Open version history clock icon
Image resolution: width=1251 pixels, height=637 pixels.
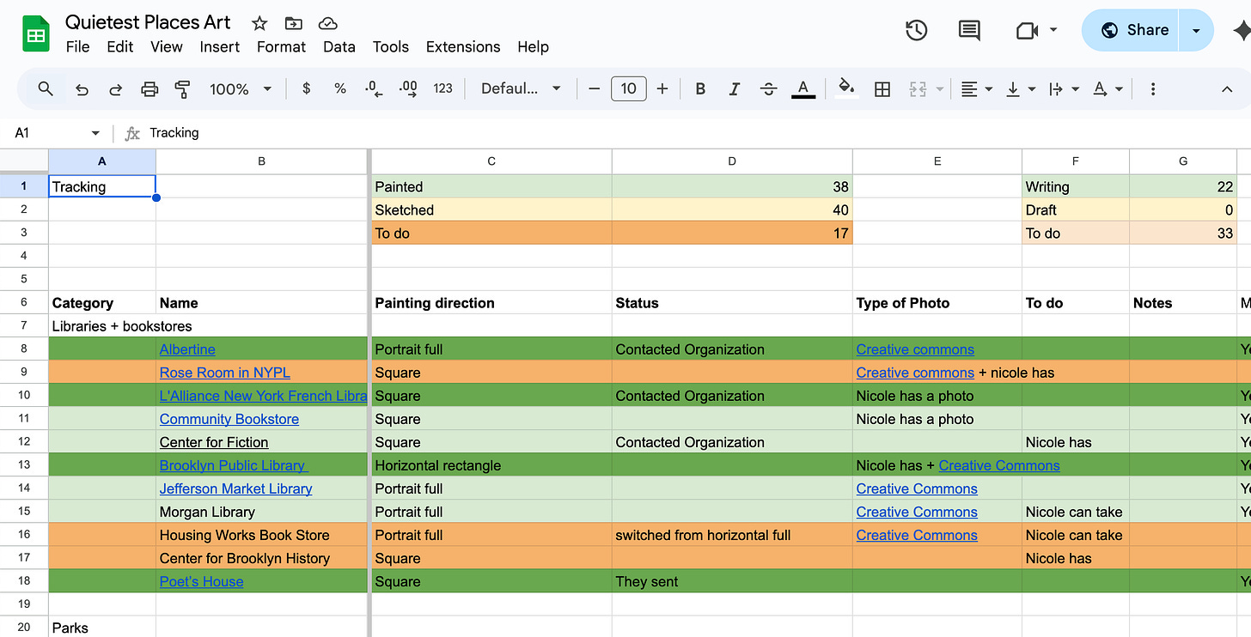917,30
